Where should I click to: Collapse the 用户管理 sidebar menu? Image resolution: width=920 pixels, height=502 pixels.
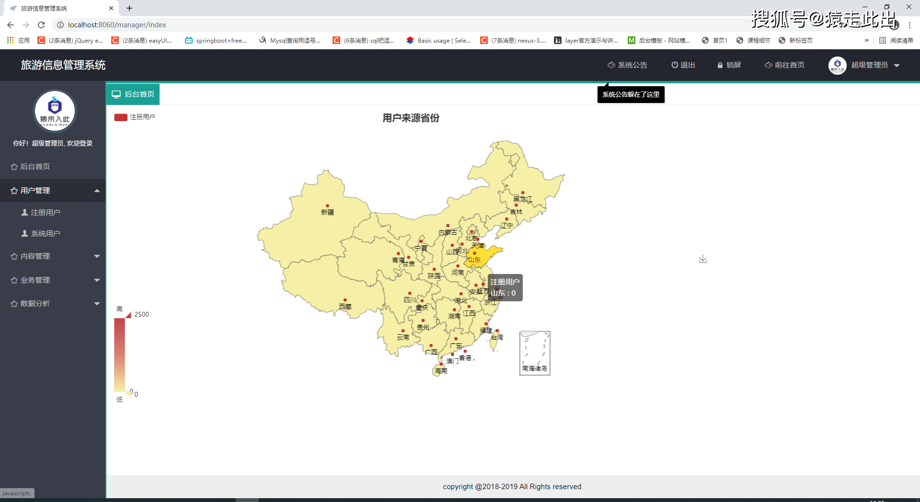pyautogui.click(x=53, y=191)
